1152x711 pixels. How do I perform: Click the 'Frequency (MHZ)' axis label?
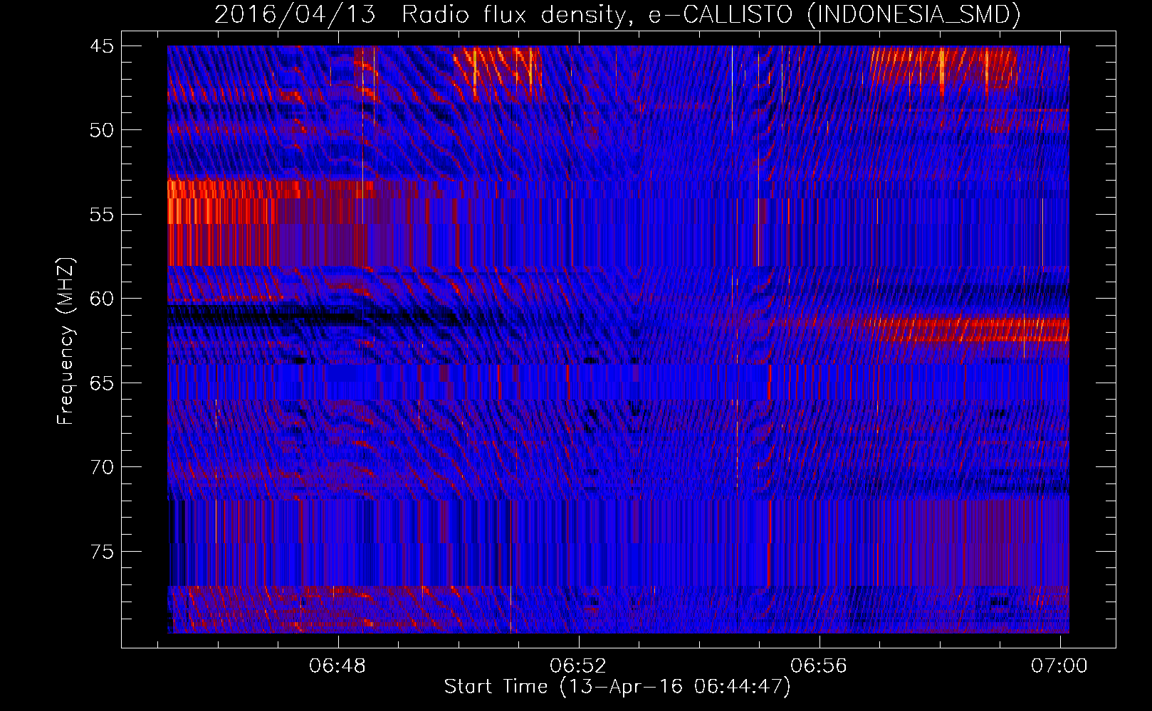[65, 341]
